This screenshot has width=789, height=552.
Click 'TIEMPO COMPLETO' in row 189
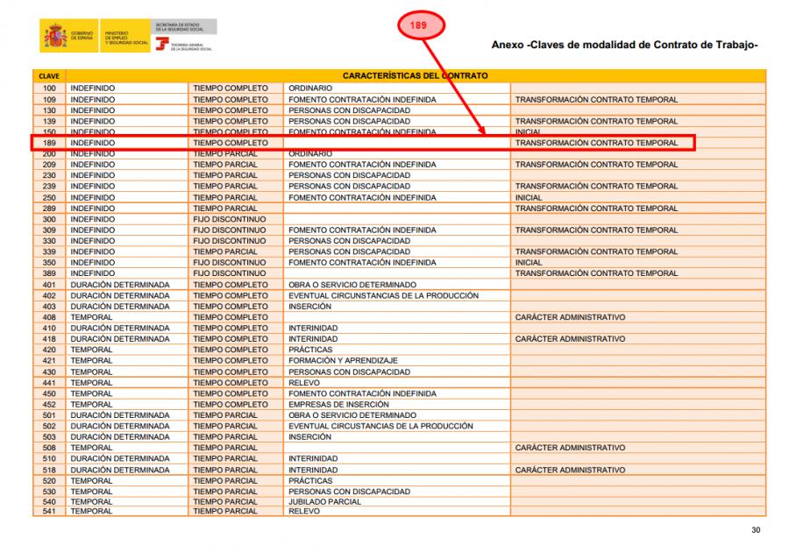[231, 143]
